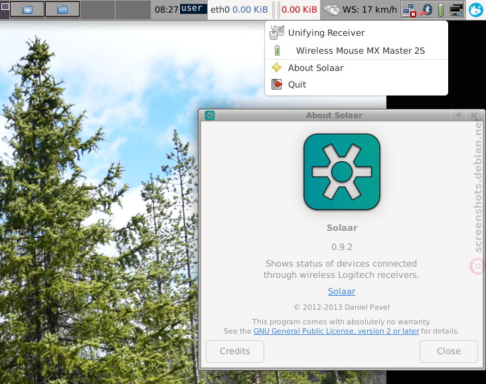Click the Credits button
486x384 pixels.
tap(235, 352)
